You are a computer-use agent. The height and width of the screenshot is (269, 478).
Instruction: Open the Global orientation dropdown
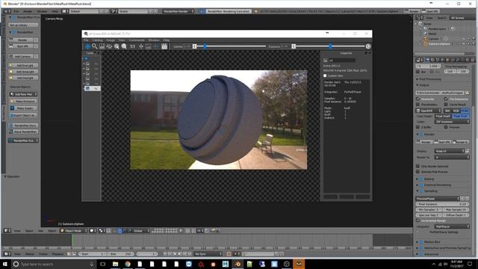pos(140,231)
